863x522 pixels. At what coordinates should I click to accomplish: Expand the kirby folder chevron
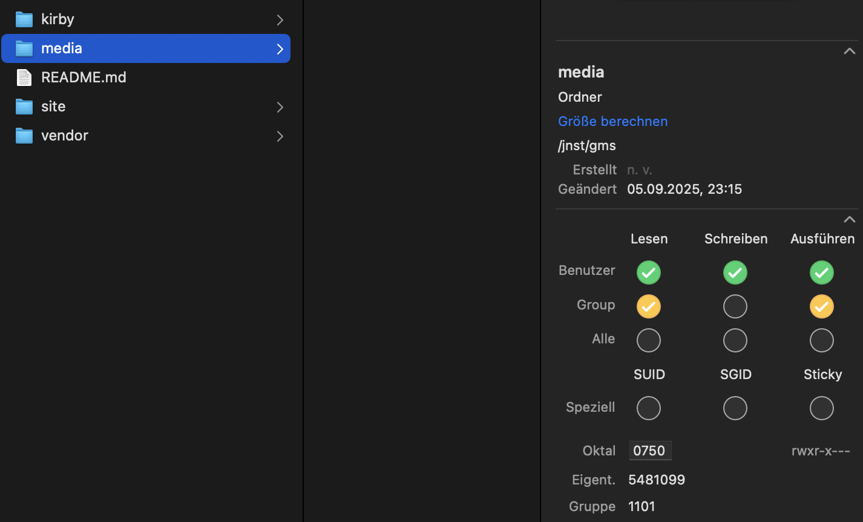(280, 20)
